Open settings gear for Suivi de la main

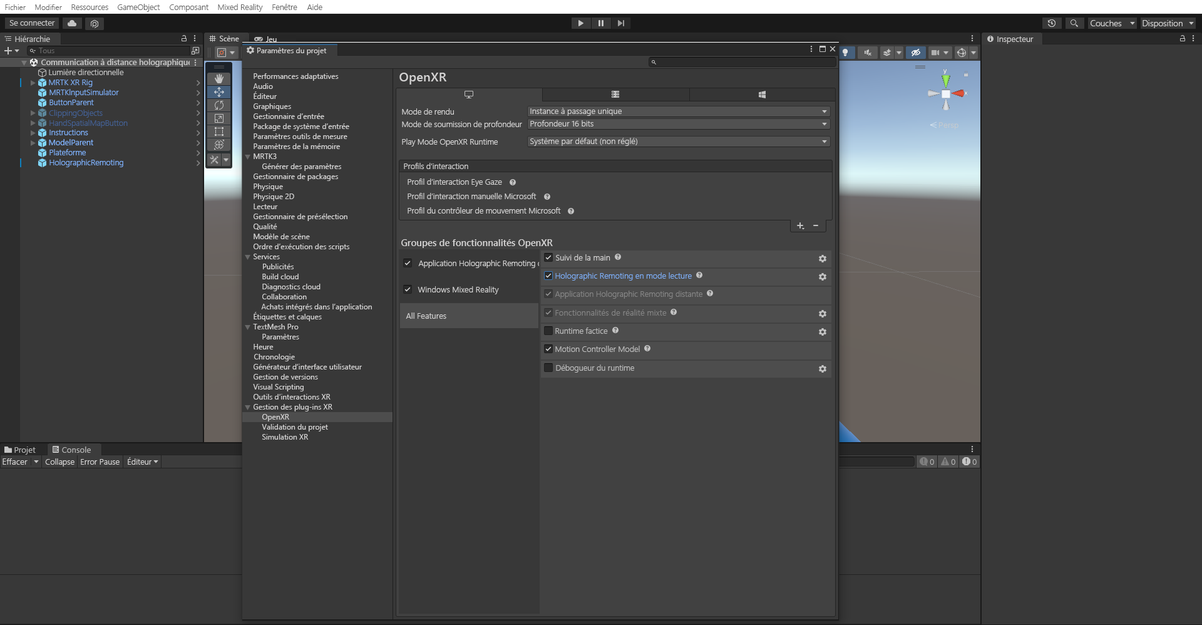coord(822,258)
